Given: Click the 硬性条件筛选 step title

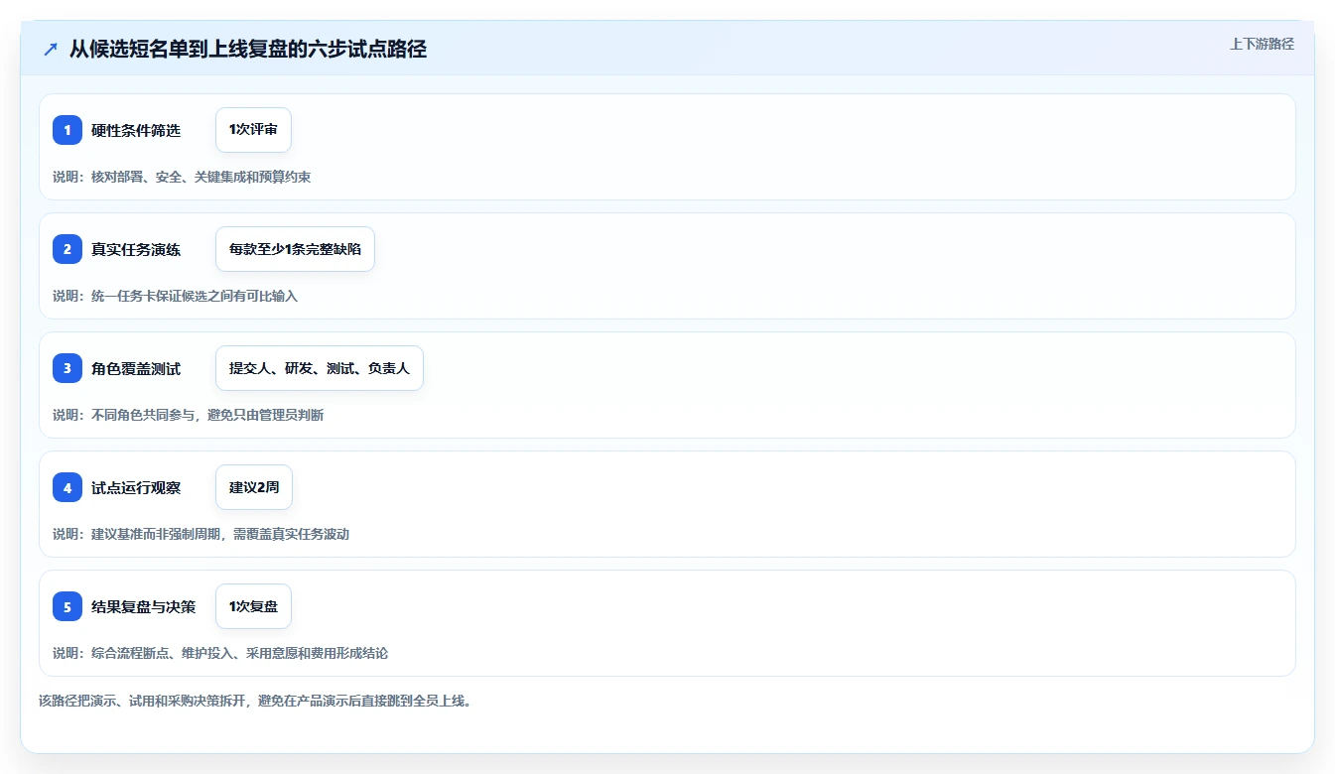Looking at the screenshot, I should point(136,130).
